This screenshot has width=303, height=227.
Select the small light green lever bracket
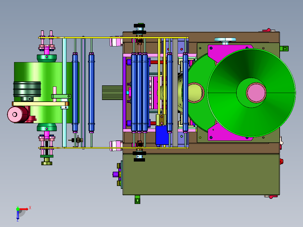61,96
